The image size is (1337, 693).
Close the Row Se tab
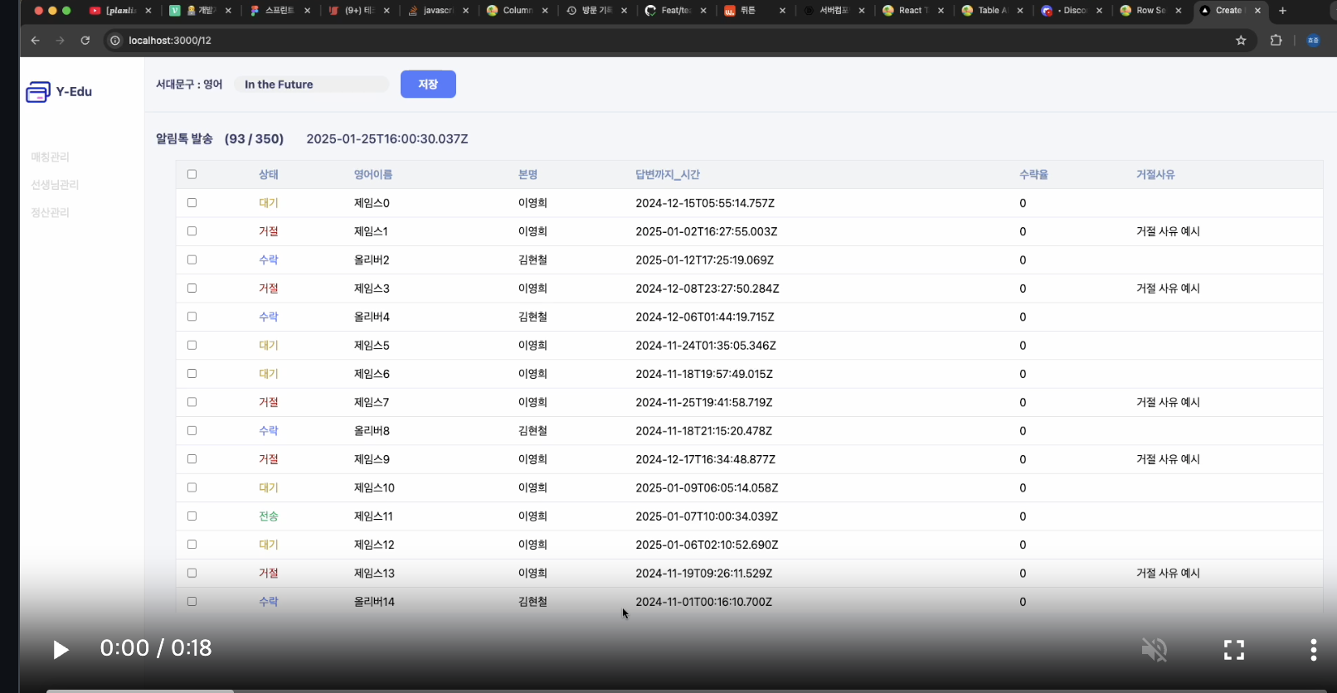pyautogui.click(x=1178, y=11)
